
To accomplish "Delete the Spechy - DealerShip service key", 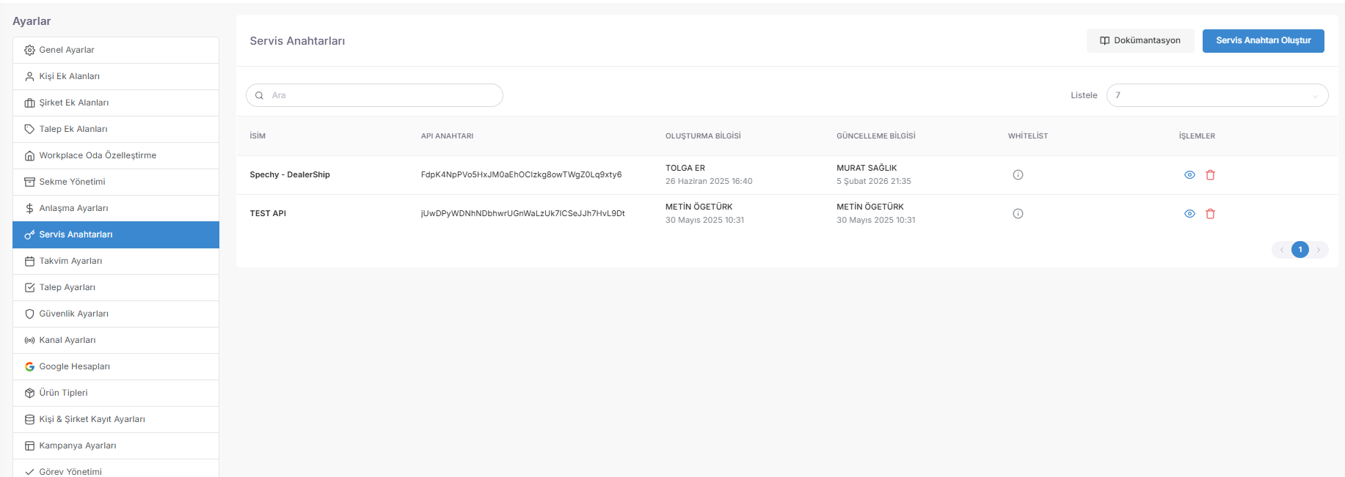I will (x=1211, y=175).
